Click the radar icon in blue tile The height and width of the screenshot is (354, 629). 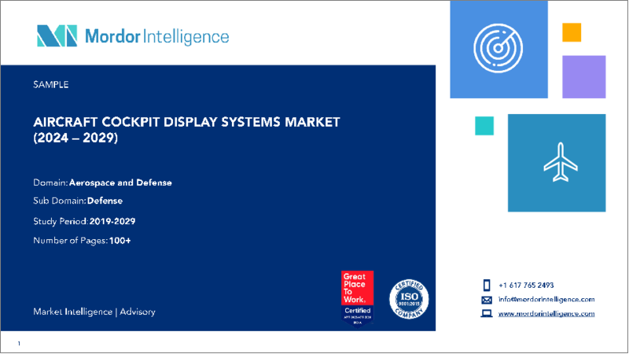point(498,48)
